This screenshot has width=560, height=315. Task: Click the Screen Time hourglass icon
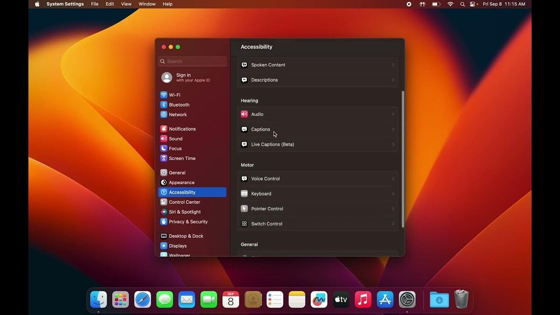click(164, 158)
